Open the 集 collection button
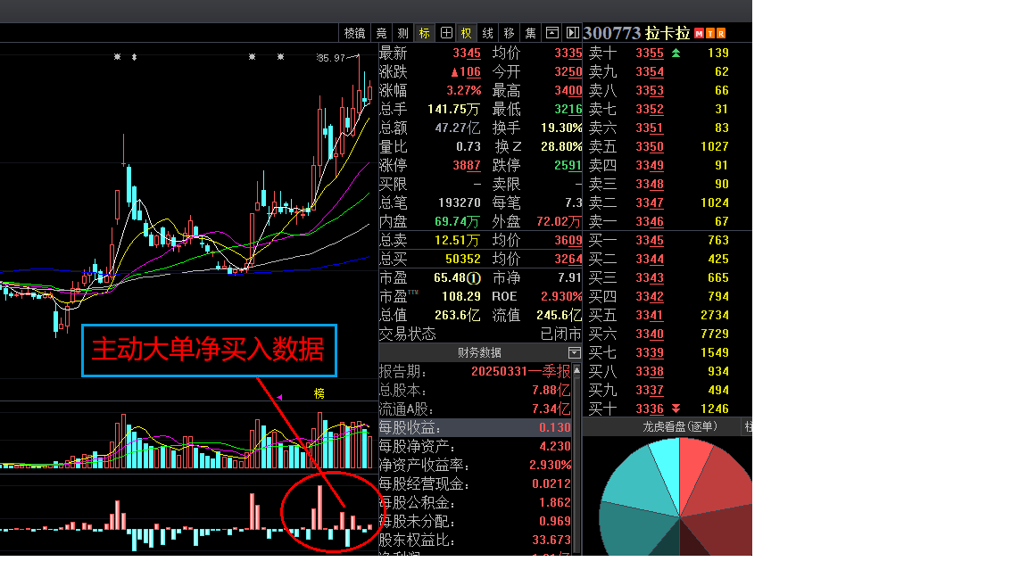 click(530, 33)
